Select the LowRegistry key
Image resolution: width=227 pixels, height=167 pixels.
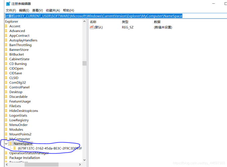[x=19, y=120]
